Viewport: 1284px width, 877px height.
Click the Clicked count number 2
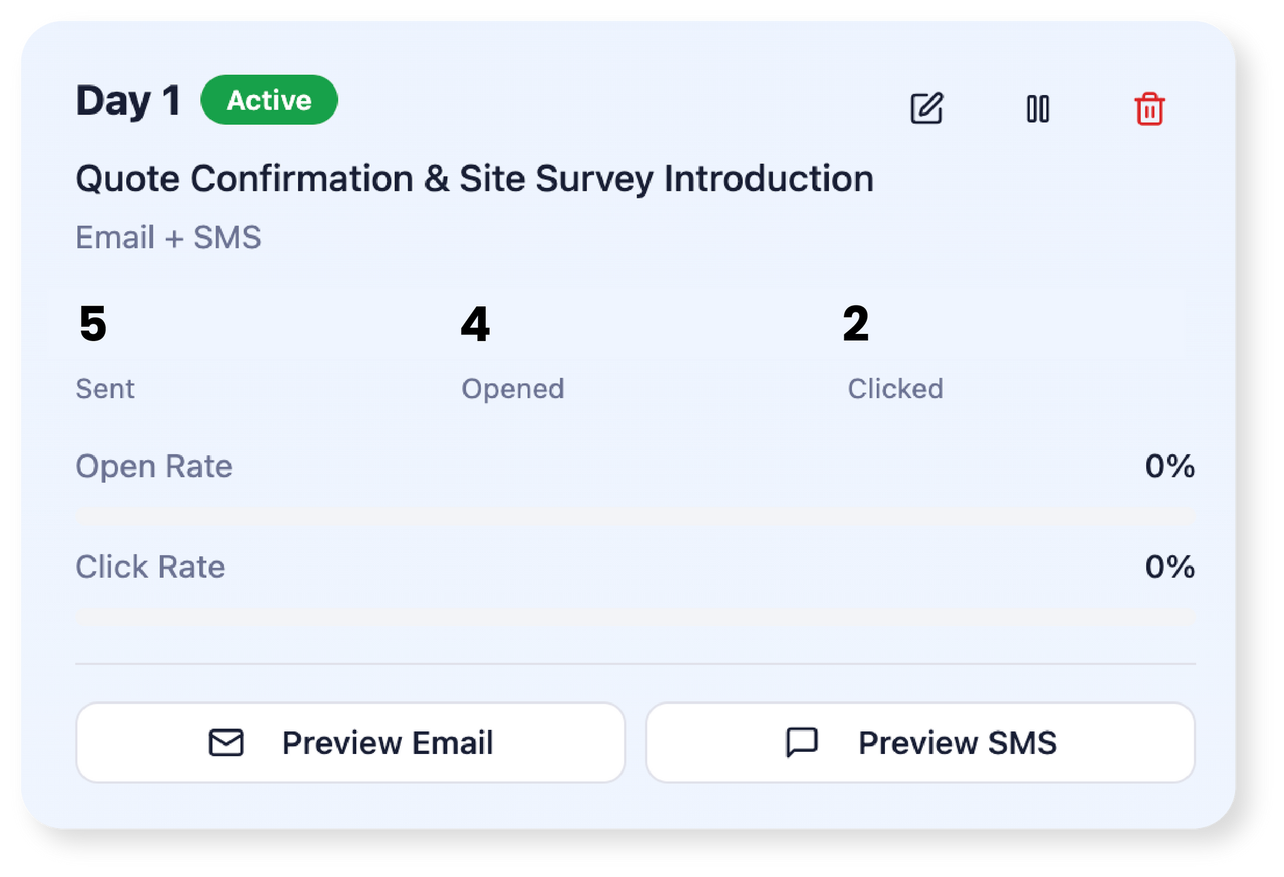855,324
